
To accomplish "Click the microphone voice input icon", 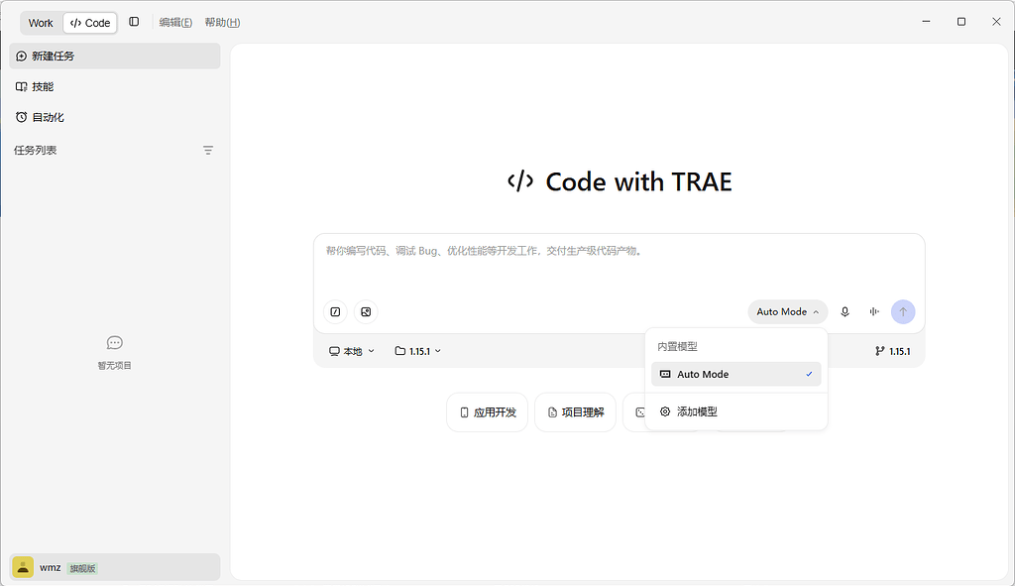I will 845,312.
